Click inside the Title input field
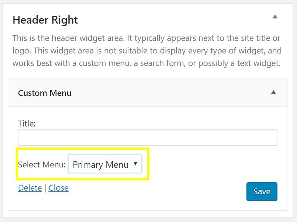Viewport: 297px width, 222px height. pyautogui.click(x=148, y=137)
